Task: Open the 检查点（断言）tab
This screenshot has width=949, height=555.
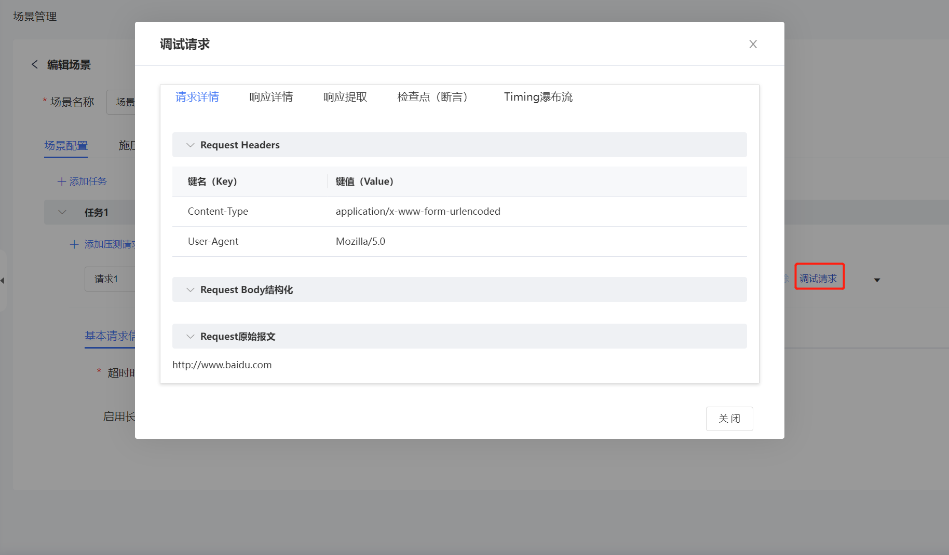Action: [432, 97]
